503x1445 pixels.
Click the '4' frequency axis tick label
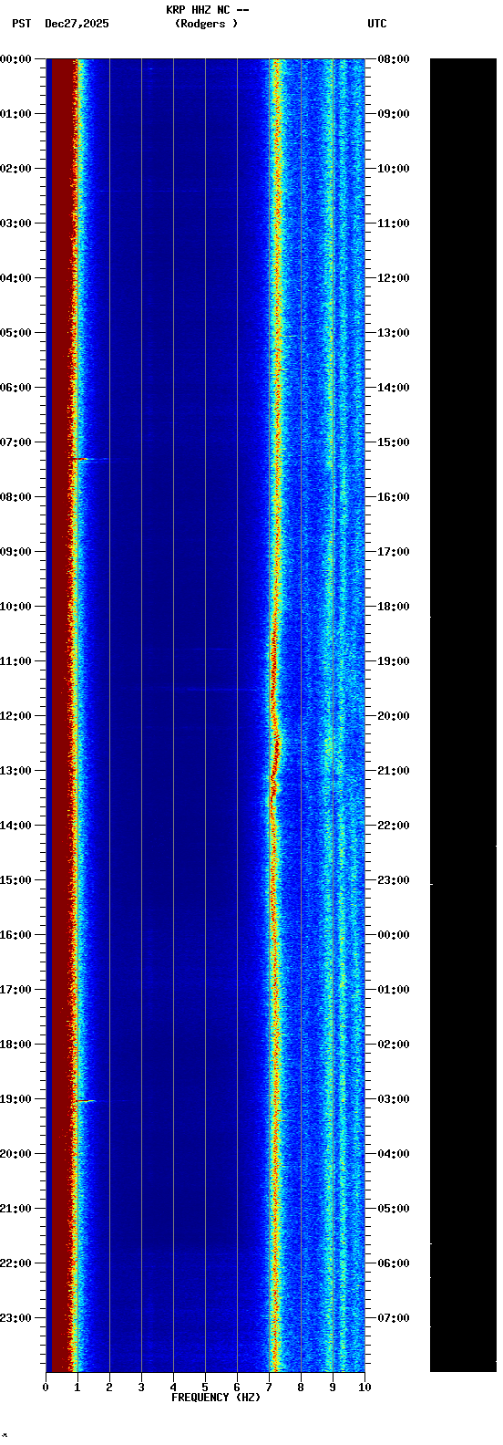pyautogui.click(x=173, y=1388)
